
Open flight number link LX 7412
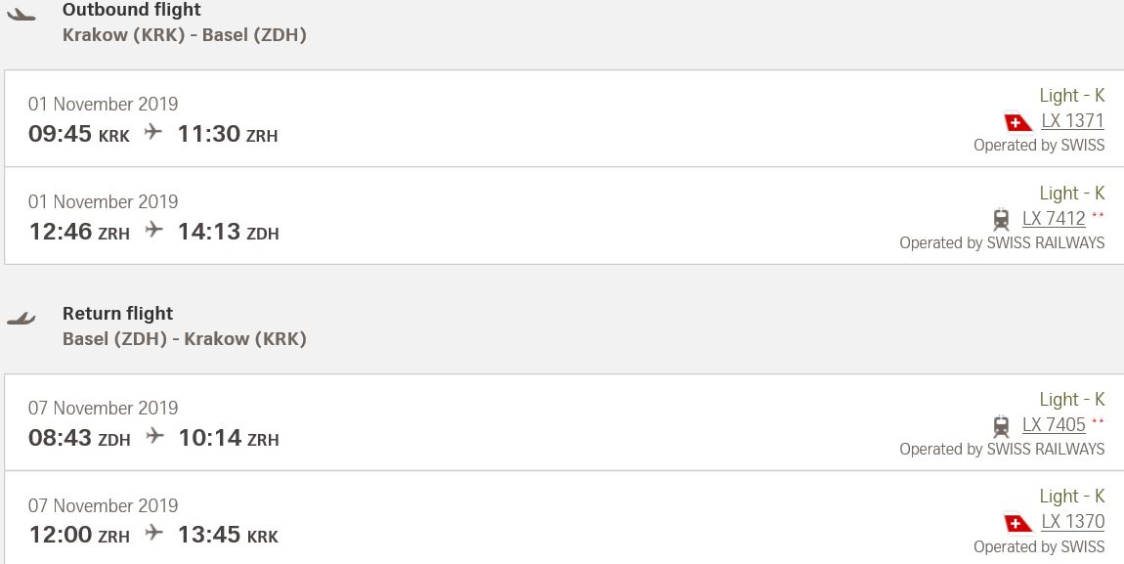(1054, 219)
